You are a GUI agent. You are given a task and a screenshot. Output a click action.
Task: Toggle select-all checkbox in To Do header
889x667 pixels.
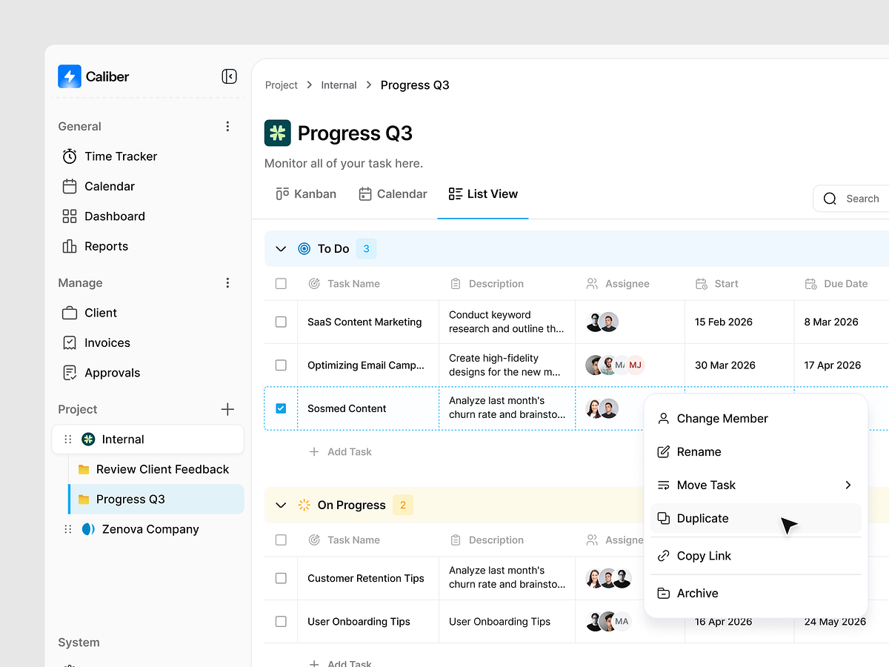(281, 284)
